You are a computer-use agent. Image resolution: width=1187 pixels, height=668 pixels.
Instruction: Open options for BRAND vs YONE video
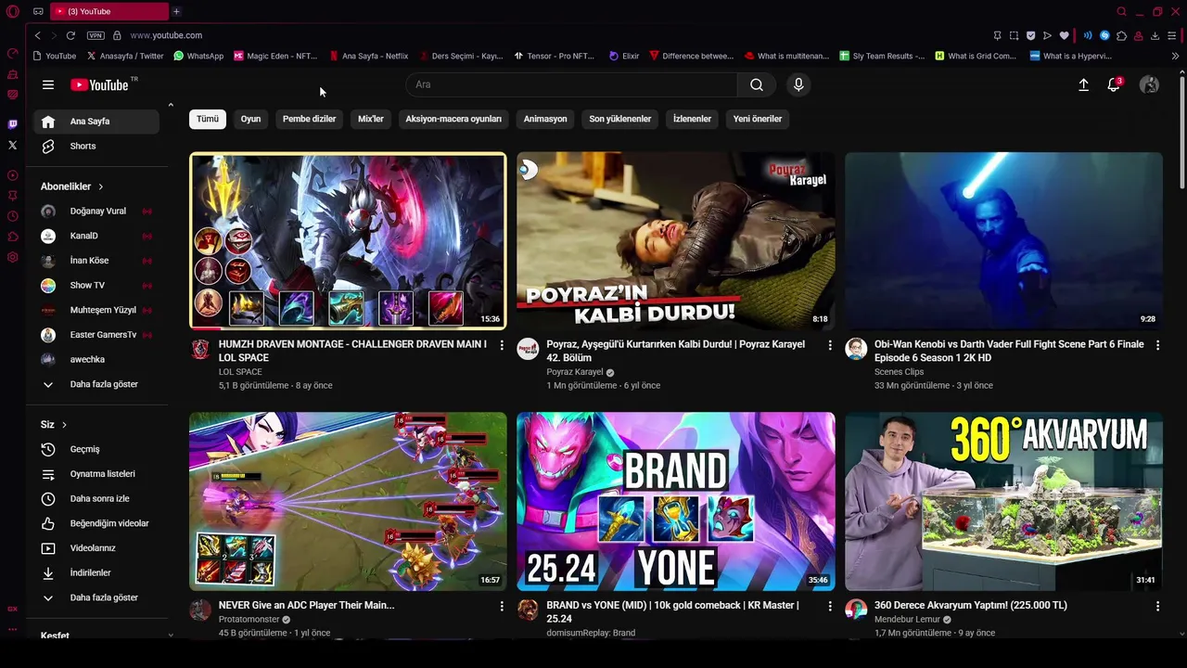pos(830,606)
